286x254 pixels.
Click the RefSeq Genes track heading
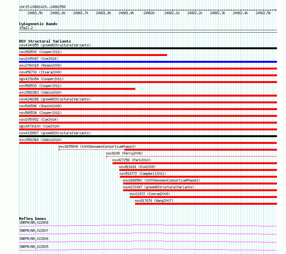pos(32,219)
